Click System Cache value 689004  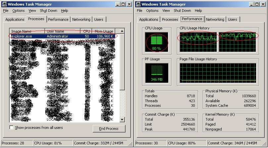pos(250,105)
